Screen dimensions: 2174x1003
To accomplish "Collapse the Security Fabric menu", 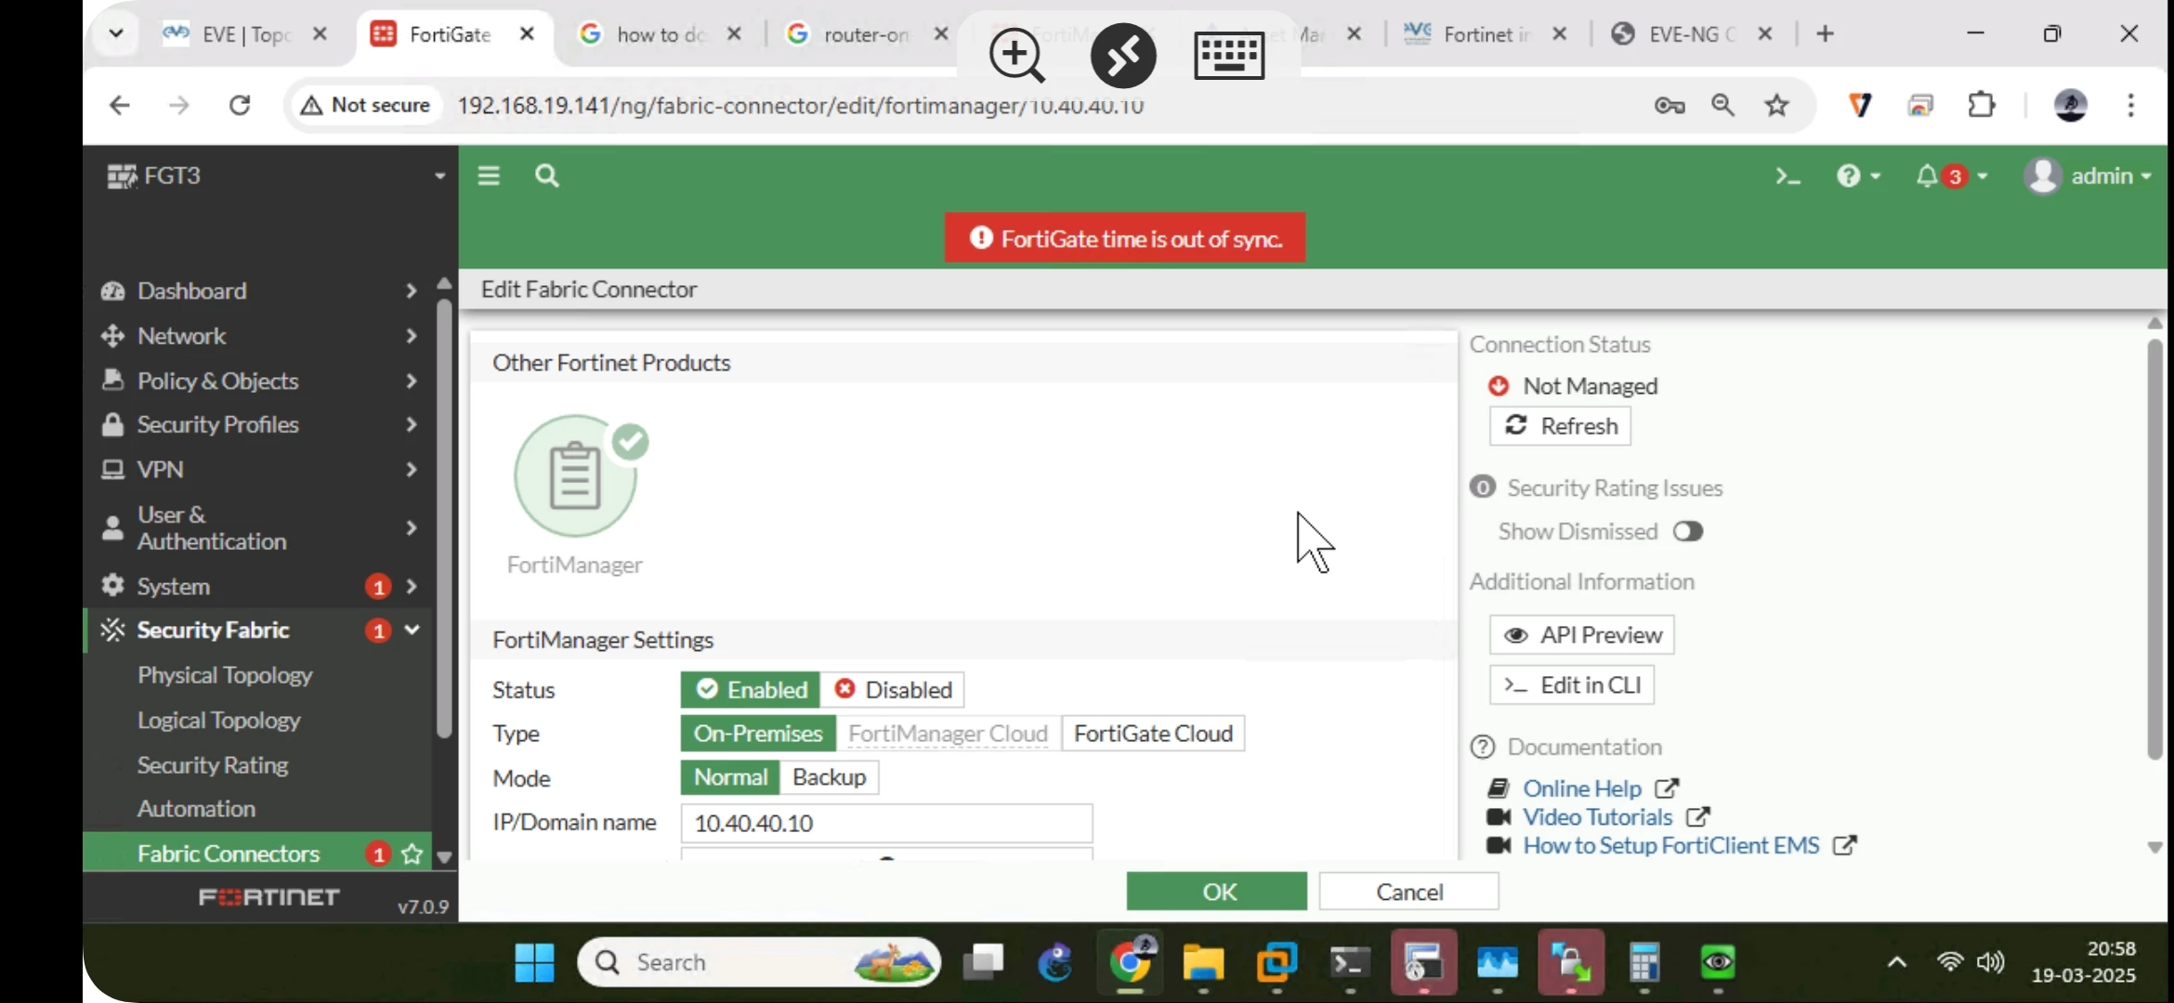I will tap(258, 631).
